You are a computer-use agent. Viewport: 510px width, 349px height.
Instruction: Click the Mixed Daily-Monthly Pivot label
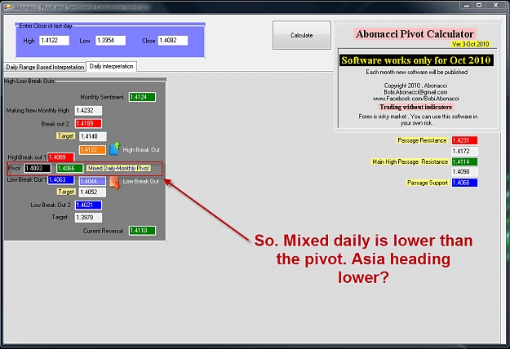pyautogui.click(x=118, y=168)
